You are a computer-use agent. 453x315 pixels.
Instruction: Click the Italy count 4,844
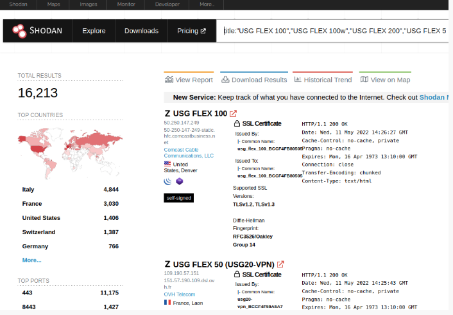pos(111,190)
